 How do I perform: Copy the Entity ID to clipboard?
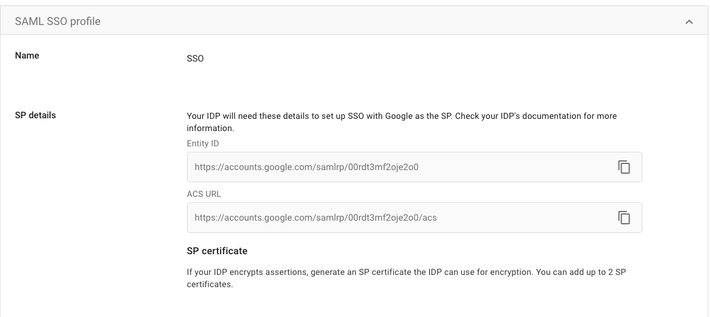pyautogui.click(x=624, y=167)
